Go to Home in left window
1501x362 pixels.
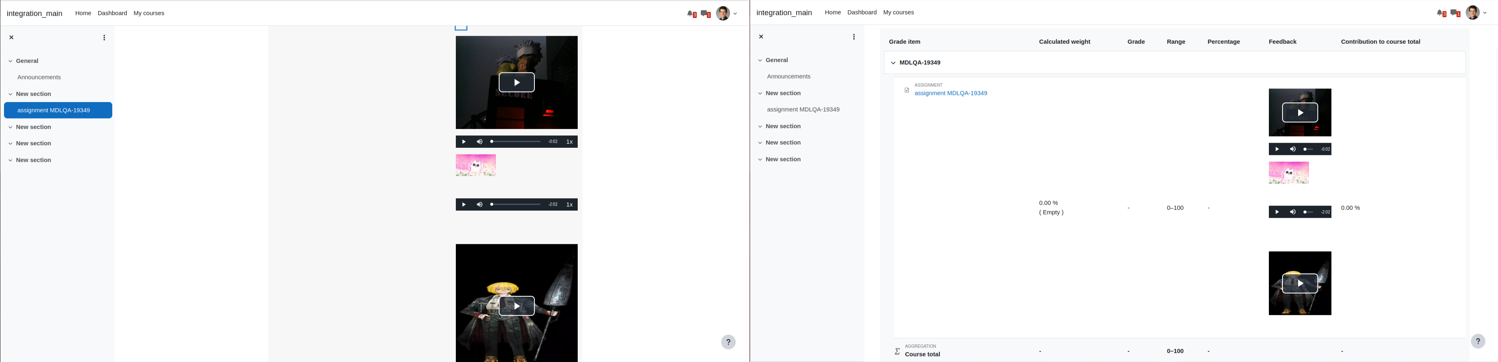click(x=83, y=13)
